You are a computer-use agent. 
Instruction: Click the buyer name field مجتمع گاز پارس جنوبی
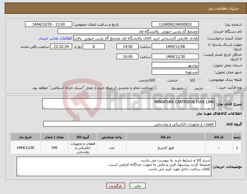(128, 31)
